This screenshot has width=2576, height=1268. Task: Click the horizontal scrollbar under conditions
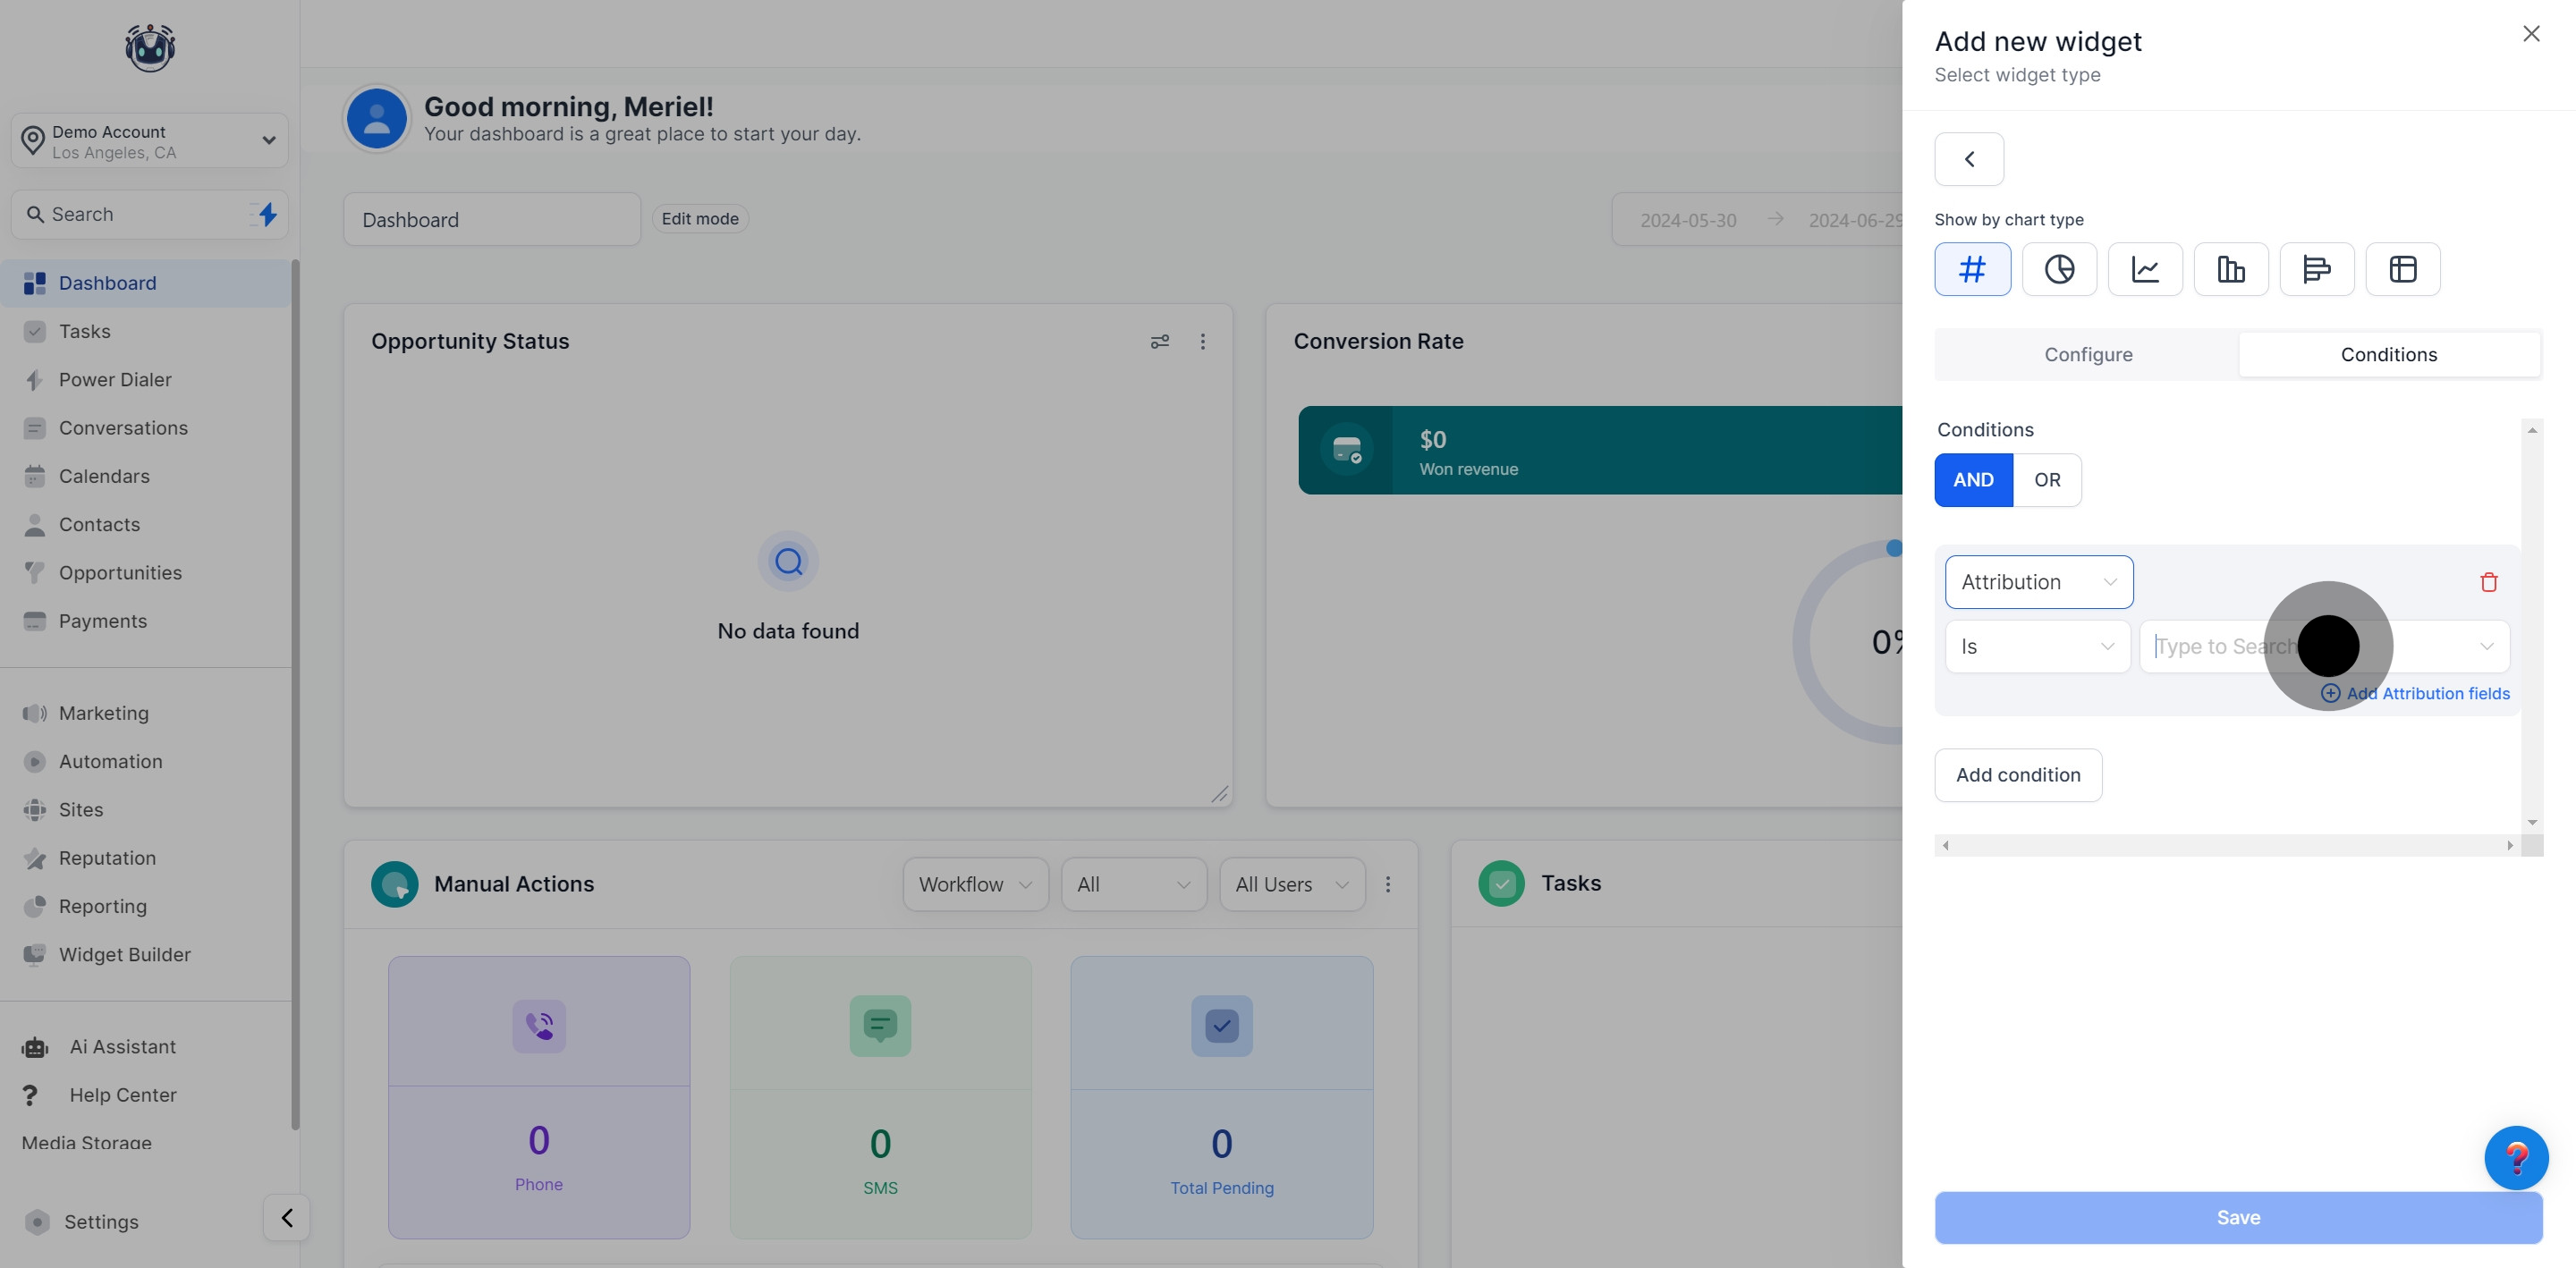click(2226, 846)
